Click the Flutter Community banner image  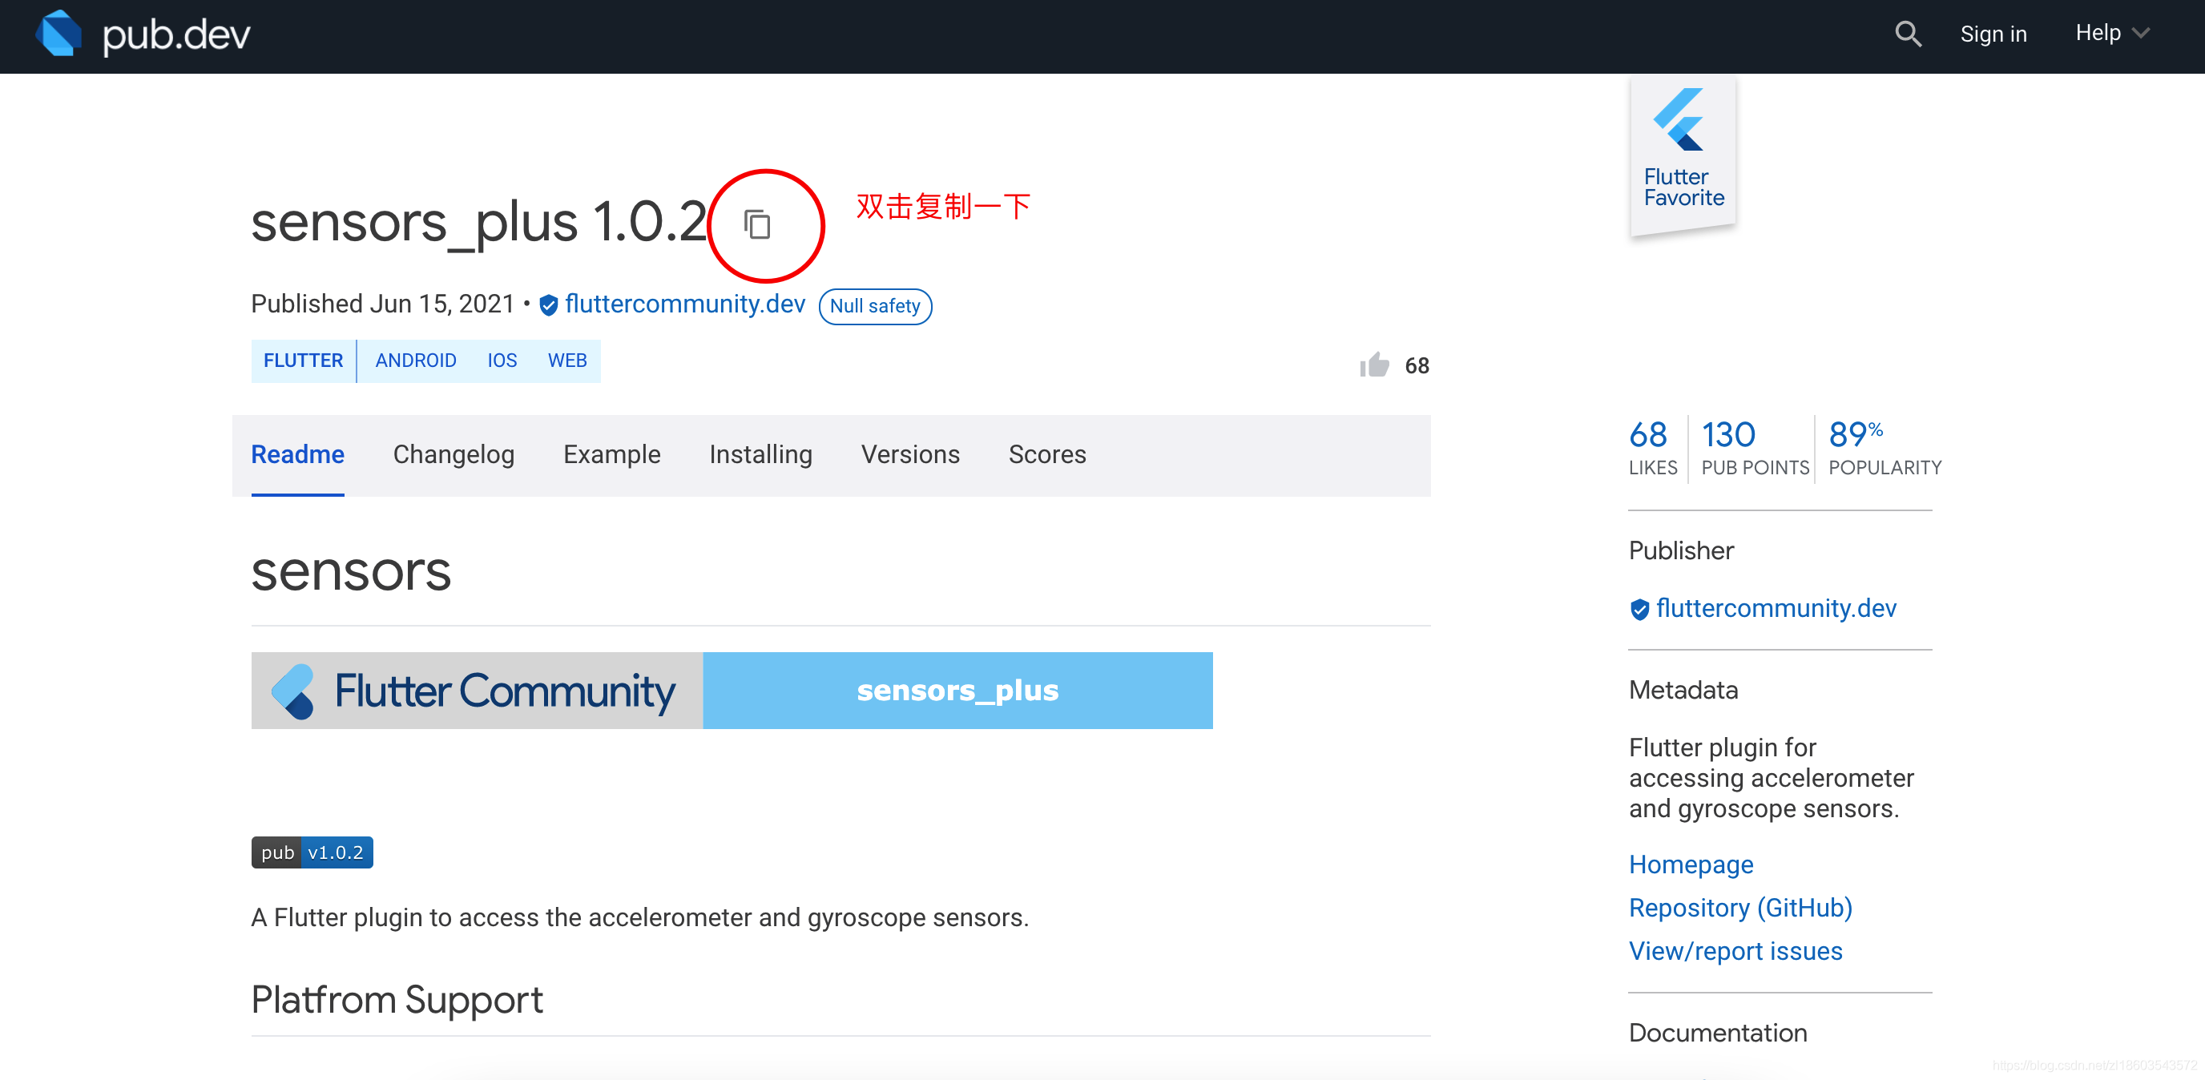coord(732,691)
